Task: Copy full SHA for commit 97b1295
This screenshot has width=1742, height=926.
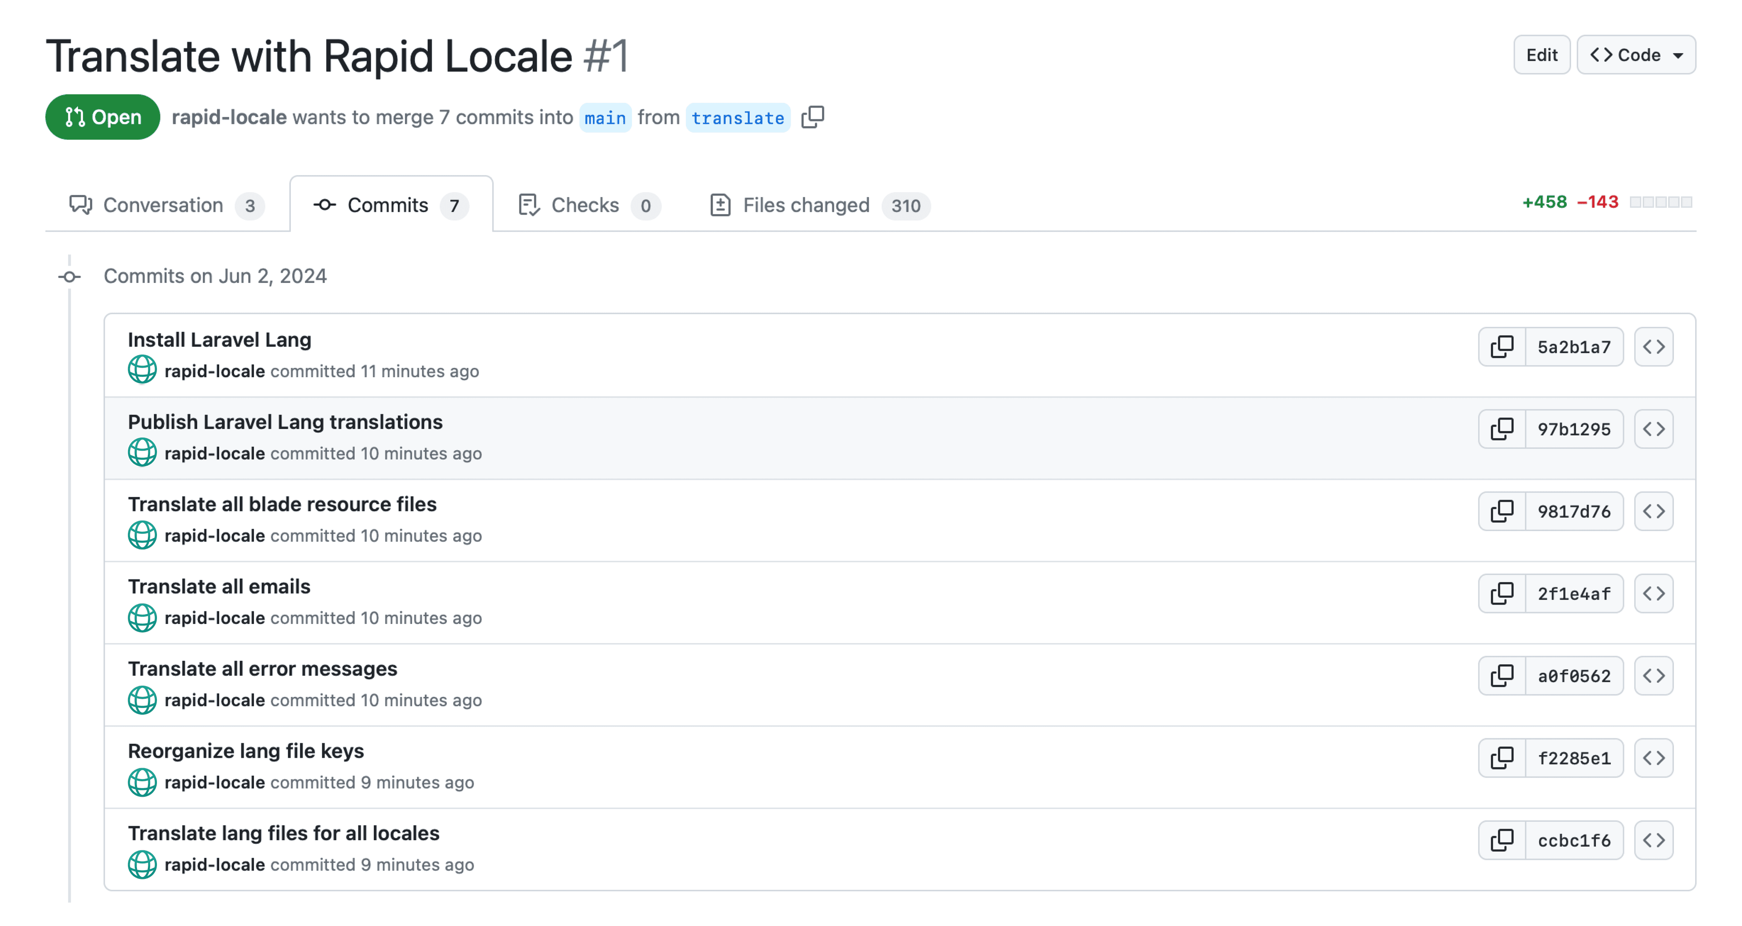Action: [1502, 429]
